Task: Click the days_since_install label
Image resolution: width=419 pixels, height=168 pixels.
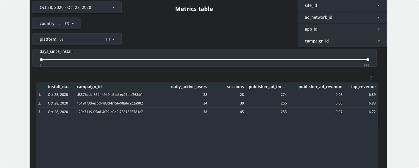Action: tap(56, 51)
